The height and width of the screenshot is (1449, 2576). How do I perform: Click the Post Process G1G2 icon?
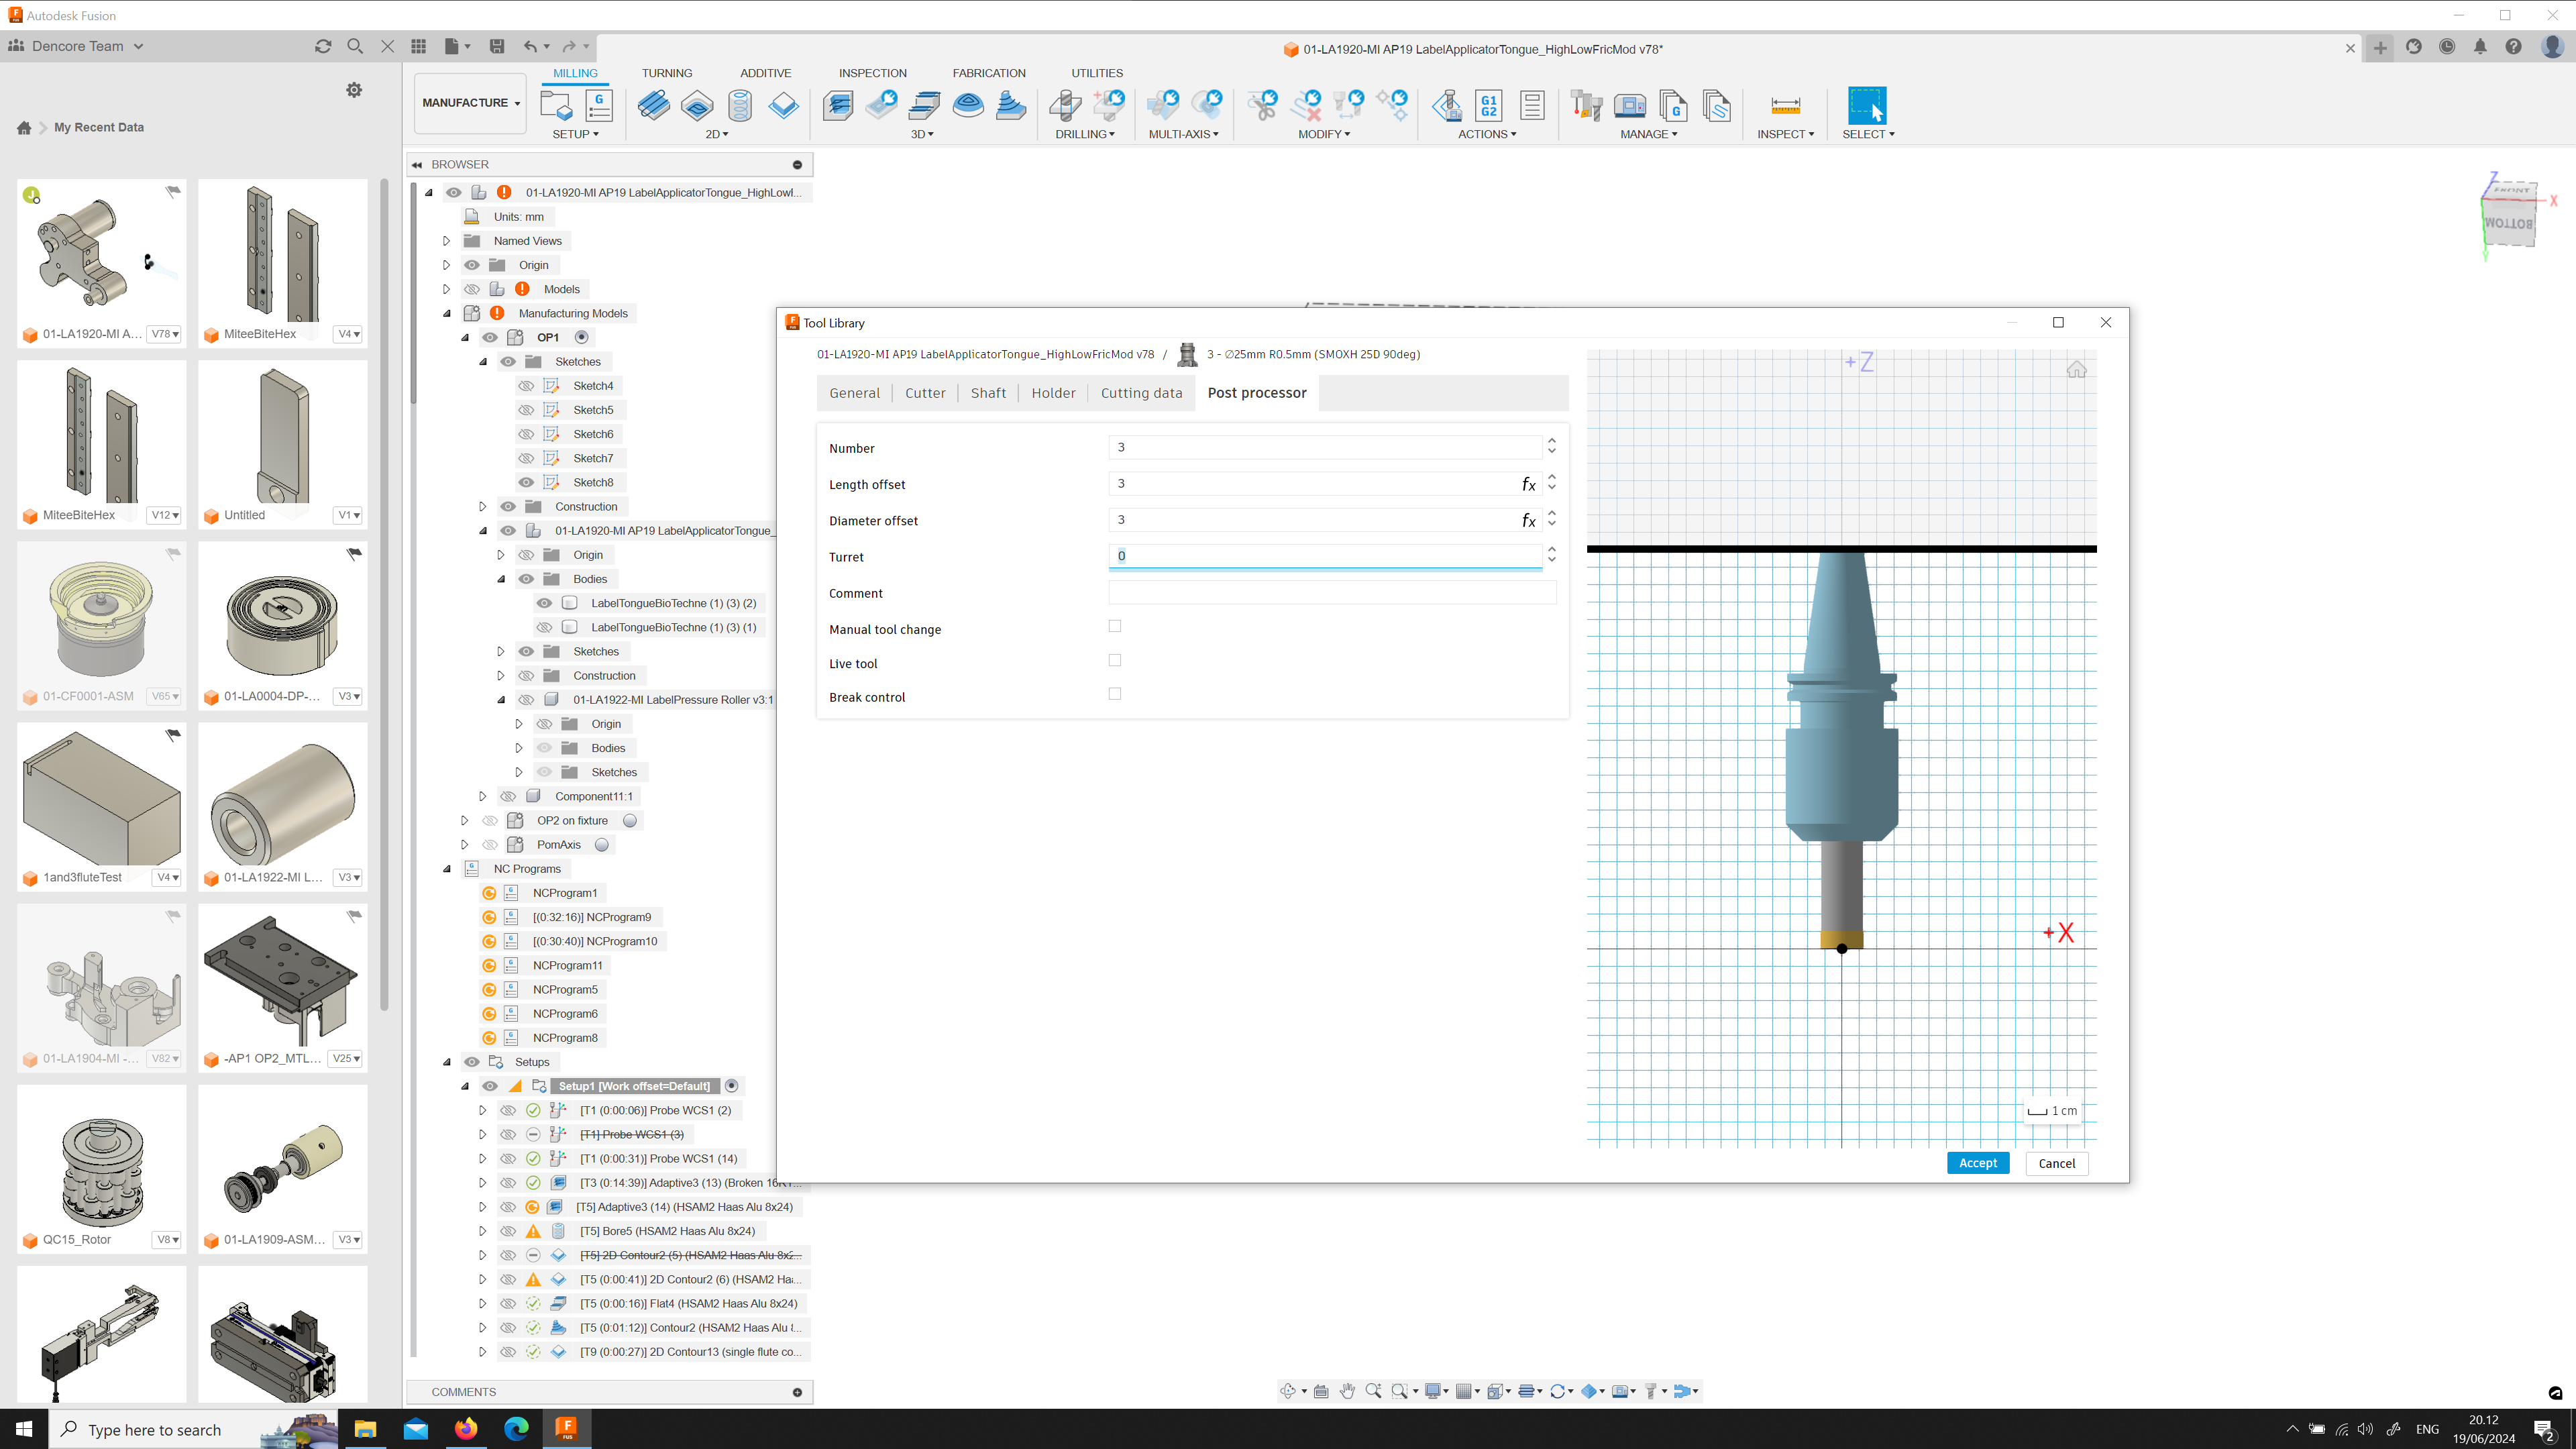click(1488, 105)
